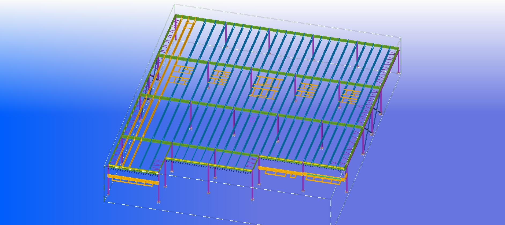505x225 pixels.
Task: Click the second orange roof frame from left
Action: point(220,77)
